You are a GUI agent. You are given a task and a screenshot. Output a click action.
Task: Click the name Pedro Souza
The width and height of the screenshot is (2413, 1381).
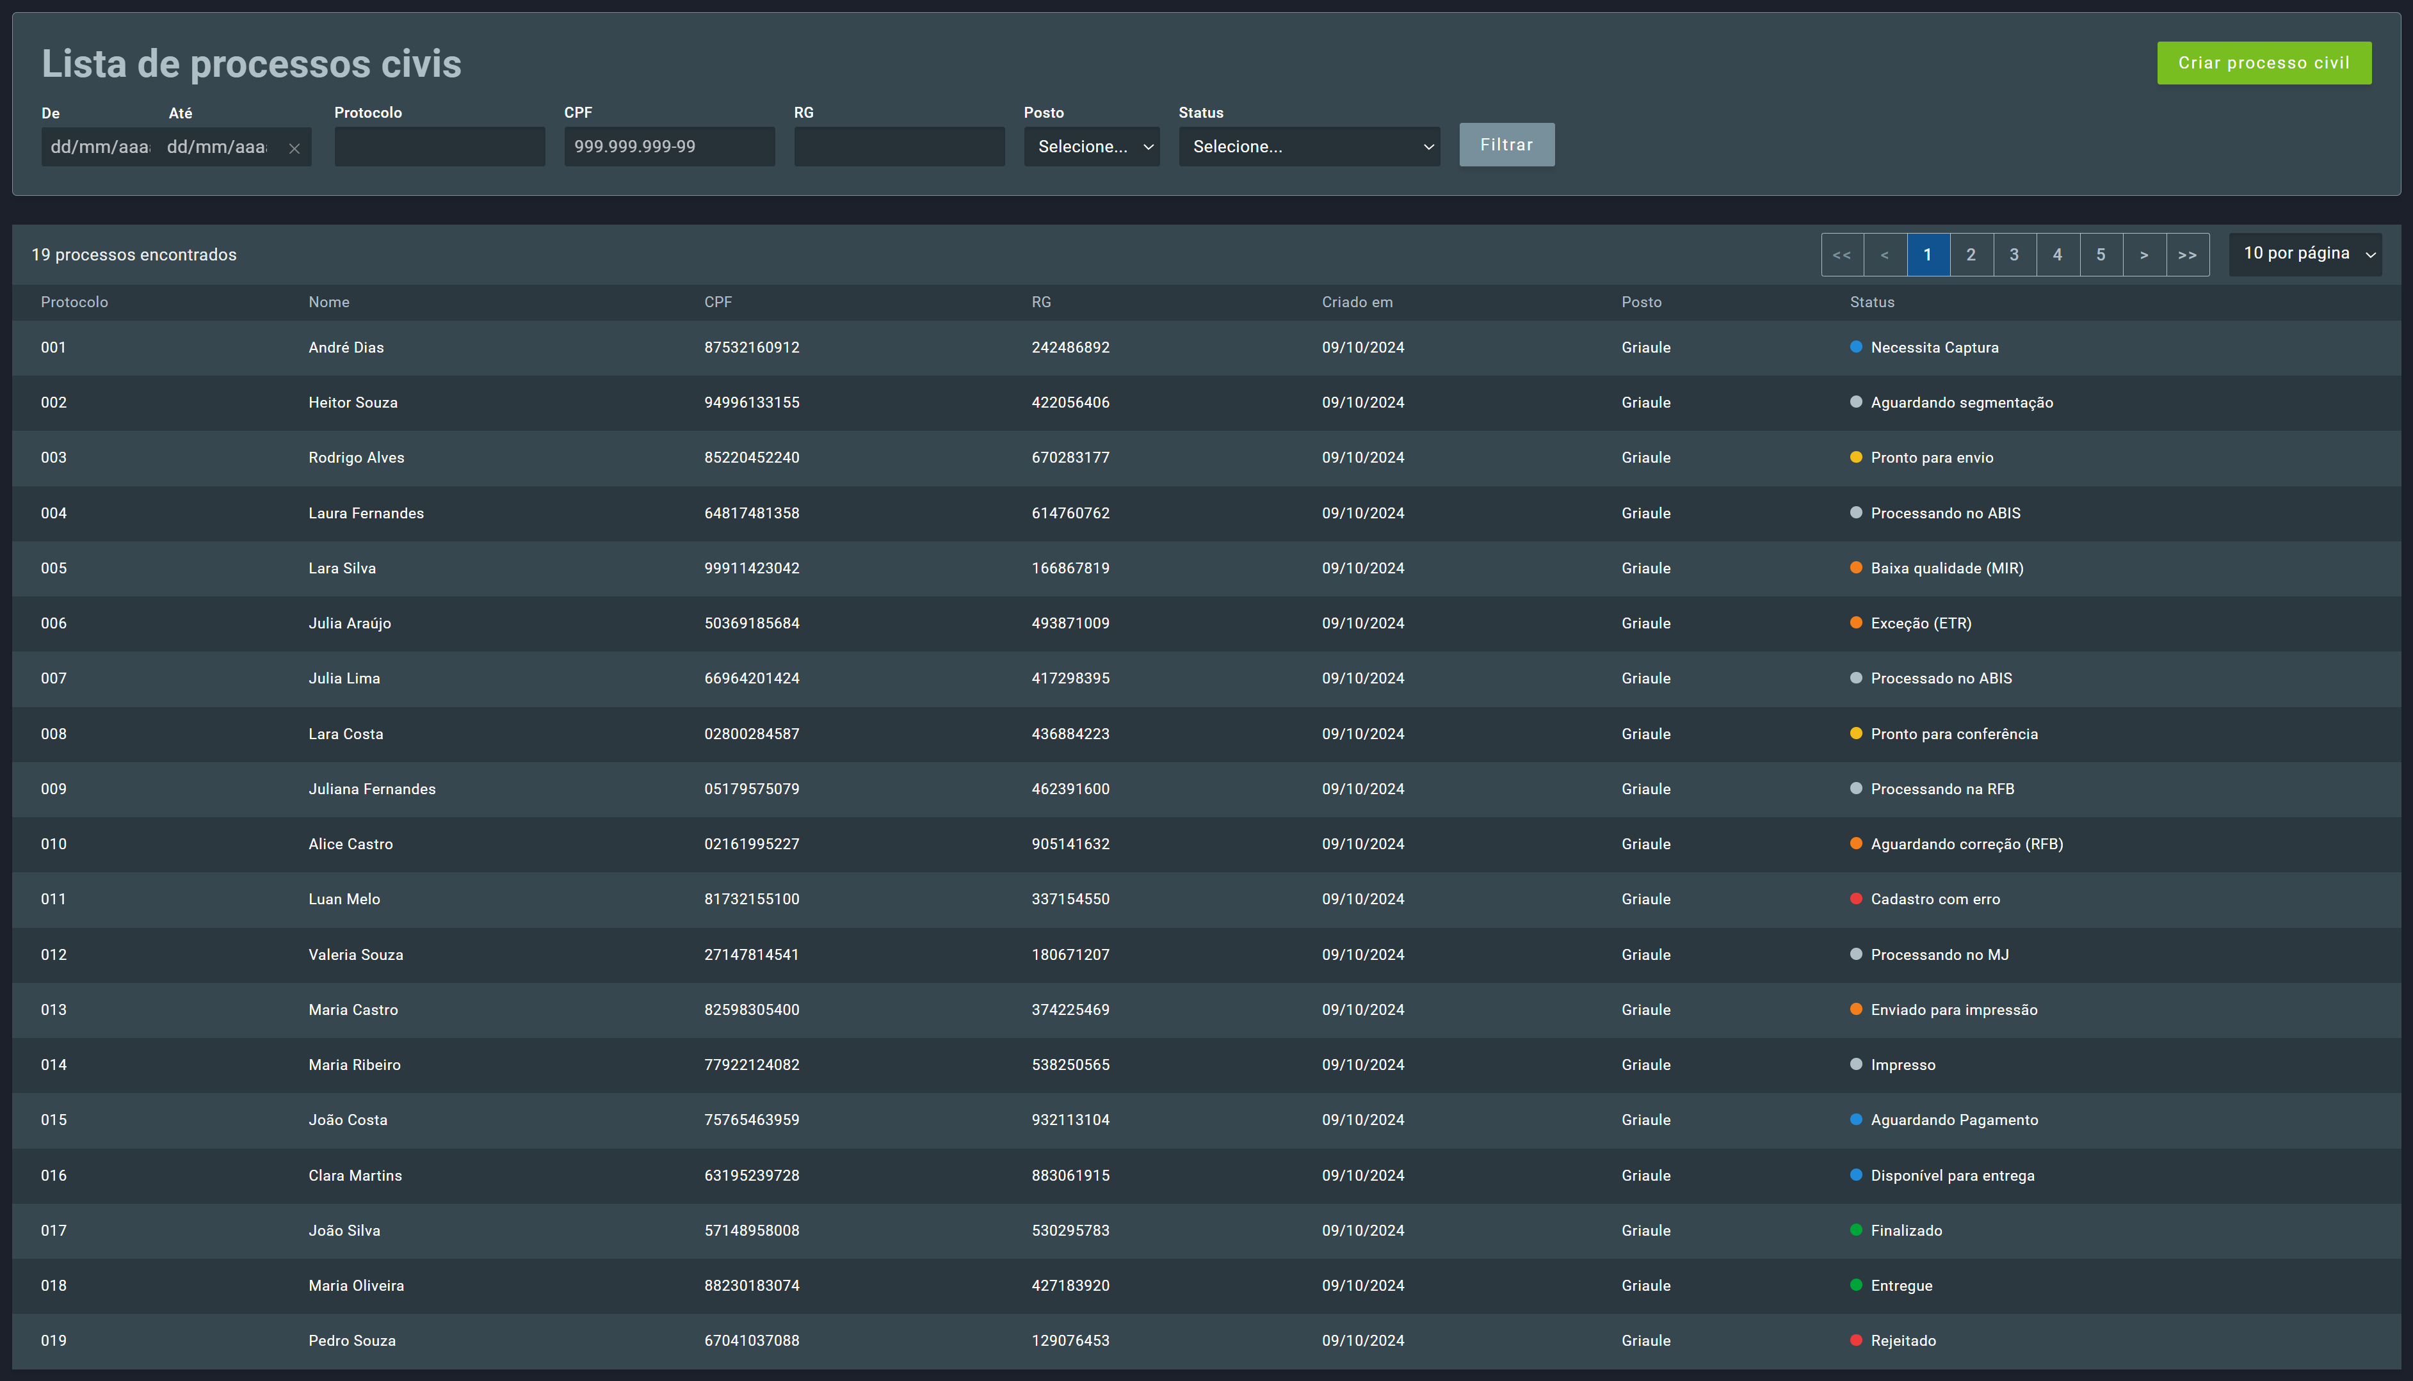click(351, 1340)
